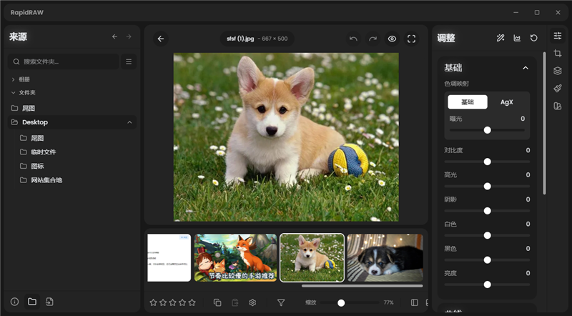Click the adjustments panel vertical scrollbar
572x316 pixels.
point(544,123)
